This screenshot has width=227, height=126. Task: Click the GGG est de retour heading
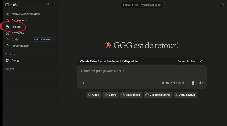coord(146,45)
